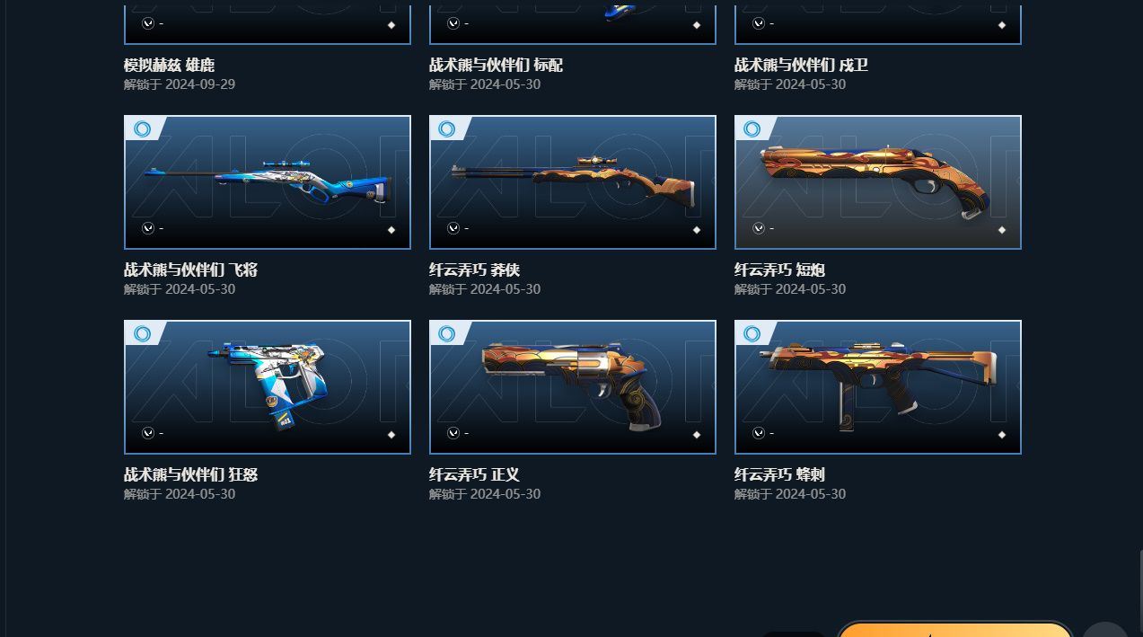The width and height of the screenshot is (1143, 637).
Task: Click the circle badge on 纤云弄巧 莽侠 card
Action: pos(447,129)
